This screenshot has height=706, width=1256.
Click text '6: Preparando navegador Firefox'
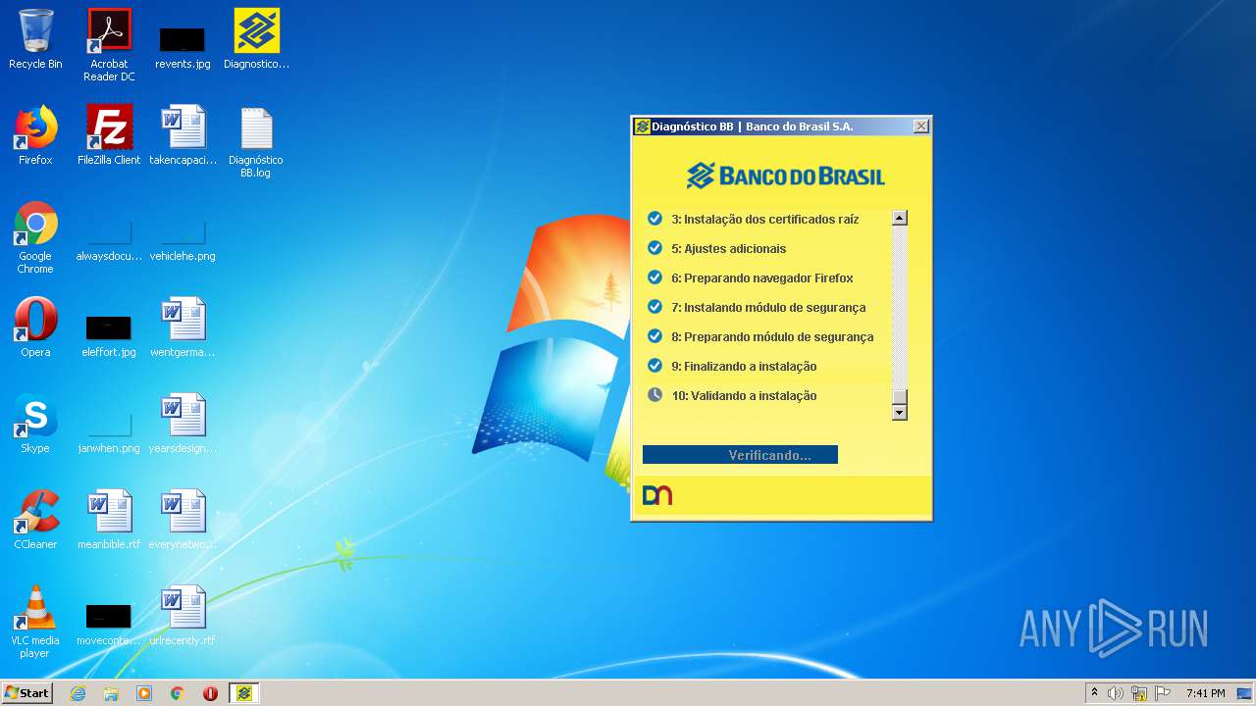tap(762, 278)
